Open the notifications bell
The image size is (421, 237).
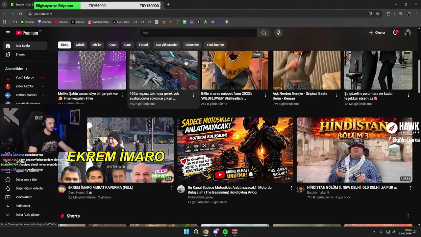point(395,33)
